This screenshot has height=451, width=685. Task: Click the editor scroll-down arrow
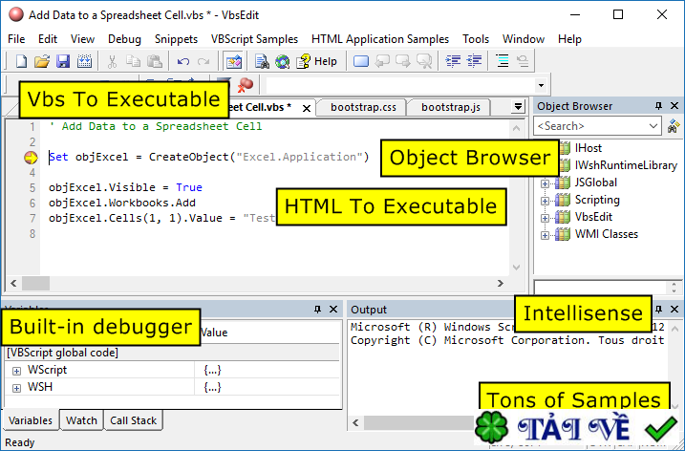click(x=516, y=268)
